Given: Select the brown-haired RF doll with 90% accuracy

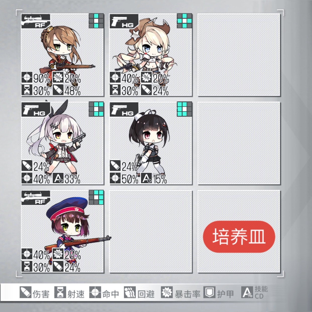Looking at the screenshot, I should [x=62, y=55].
